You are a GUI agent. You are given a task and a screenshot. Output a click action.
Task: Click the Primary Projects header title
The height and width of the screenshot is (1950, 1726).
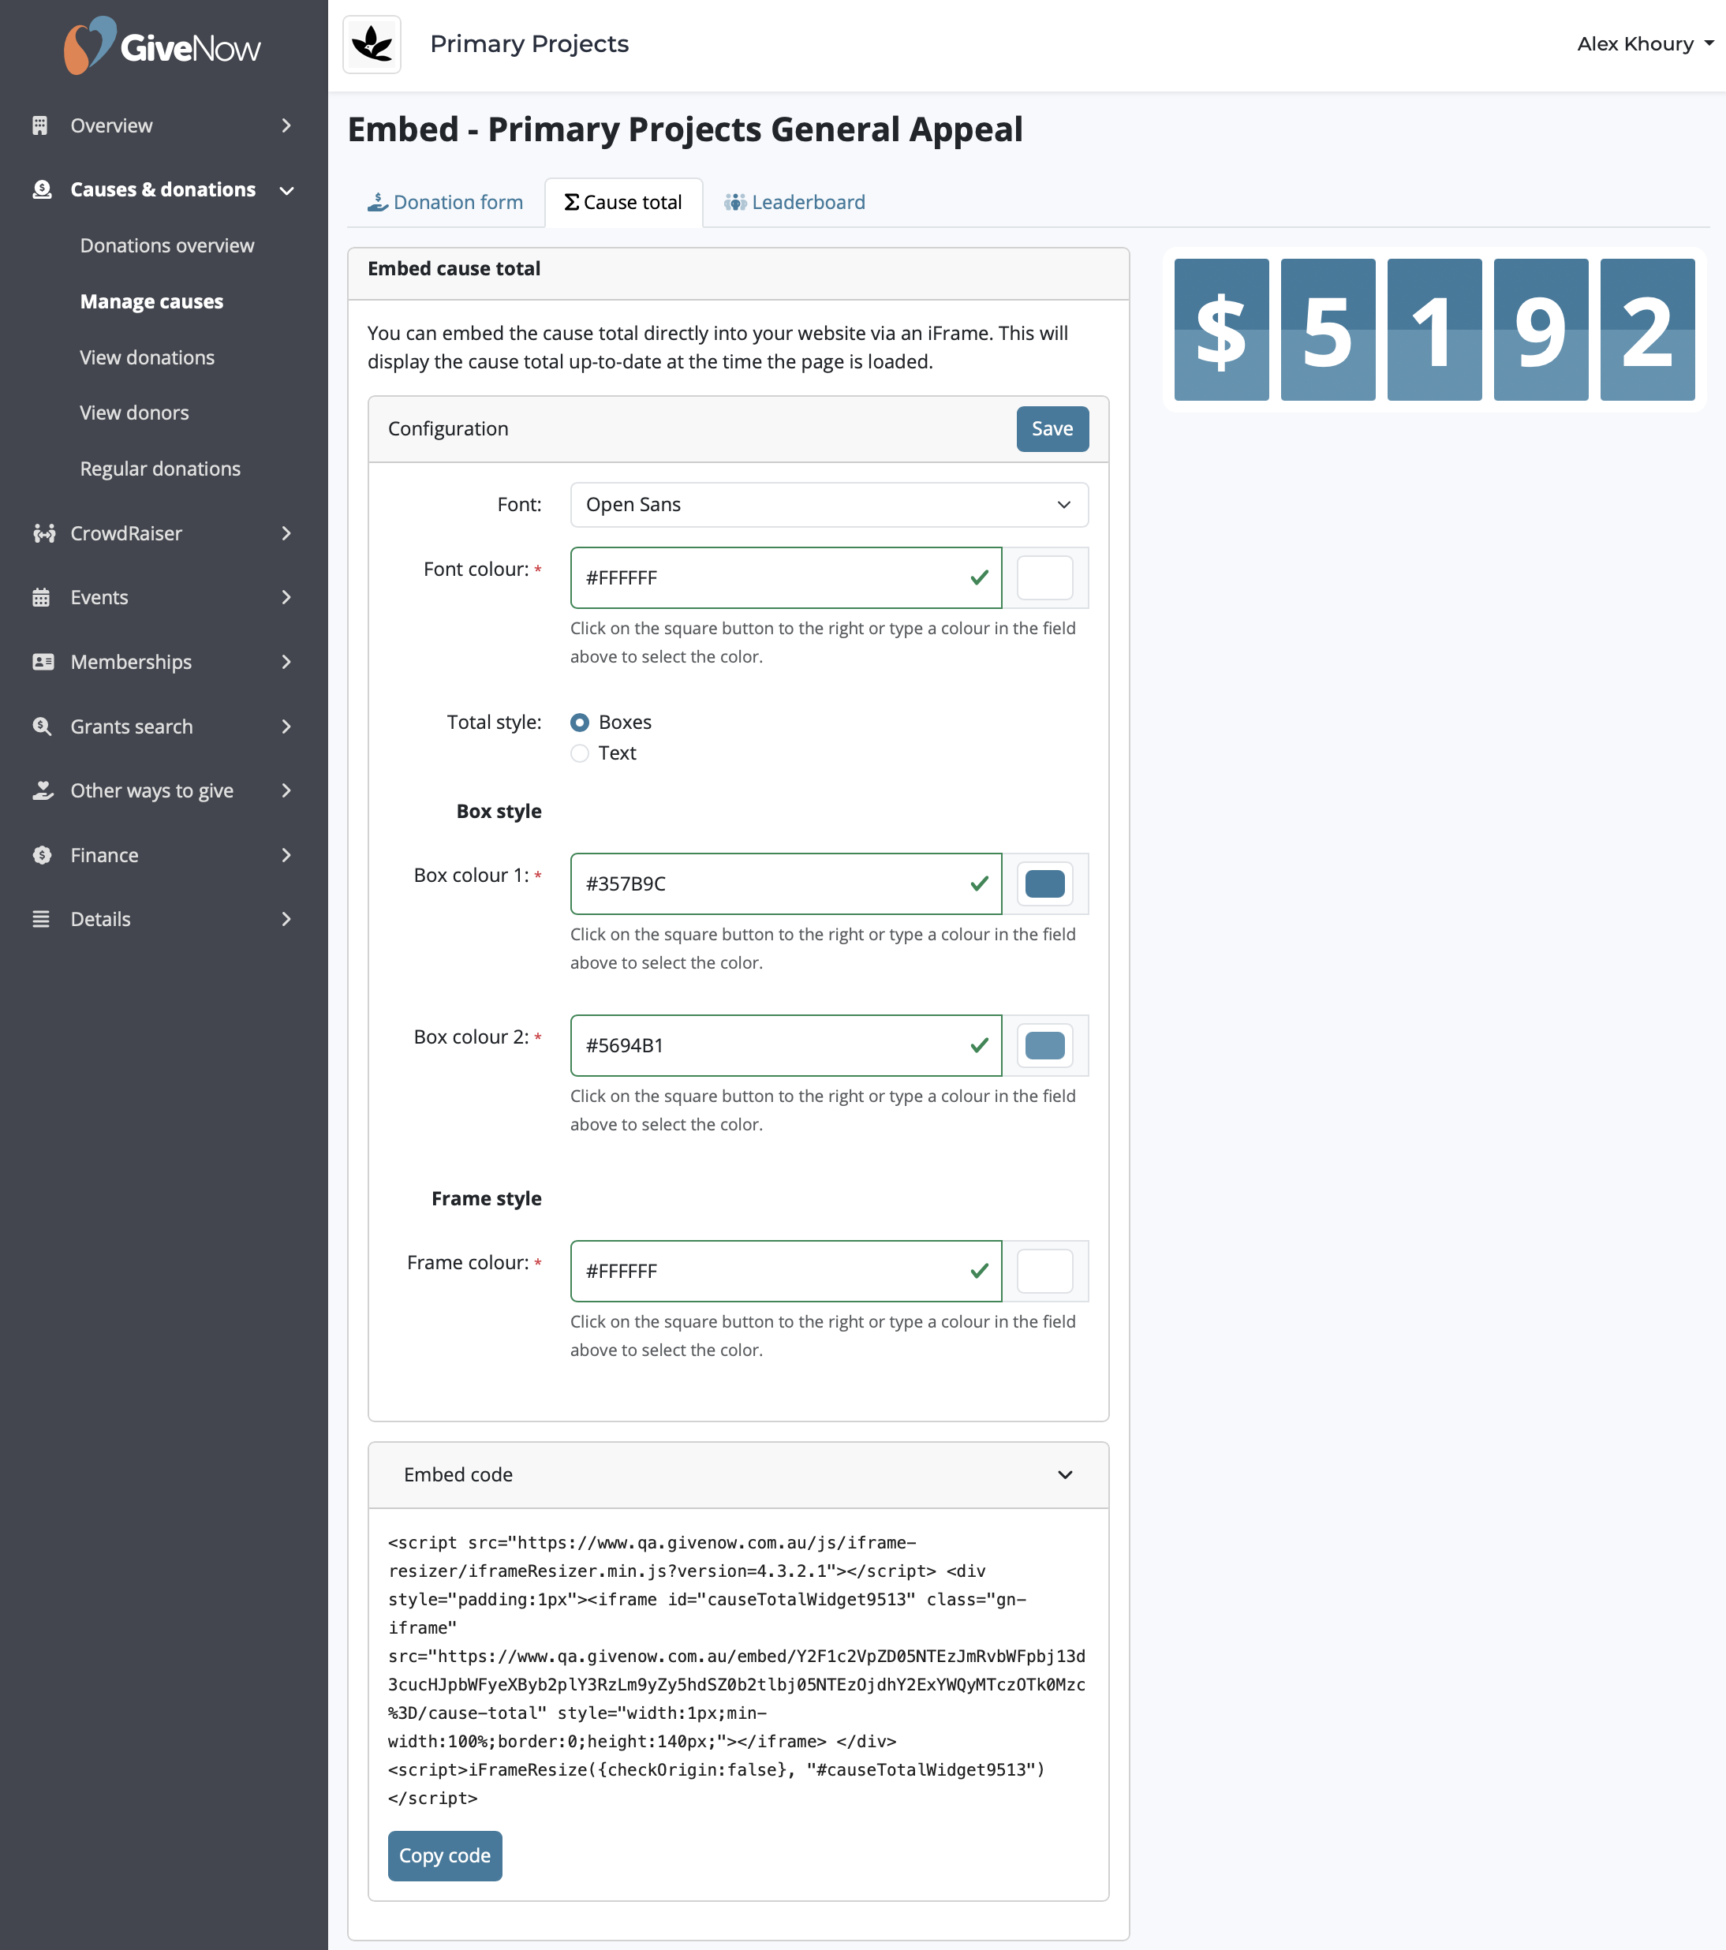pos(529,44)
